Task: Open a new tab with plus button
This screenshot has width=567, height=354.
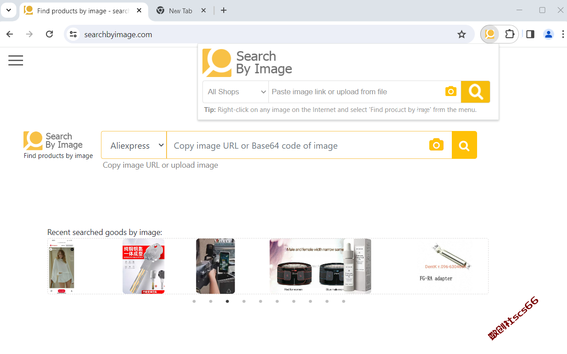Action: (x=224, y=10)
